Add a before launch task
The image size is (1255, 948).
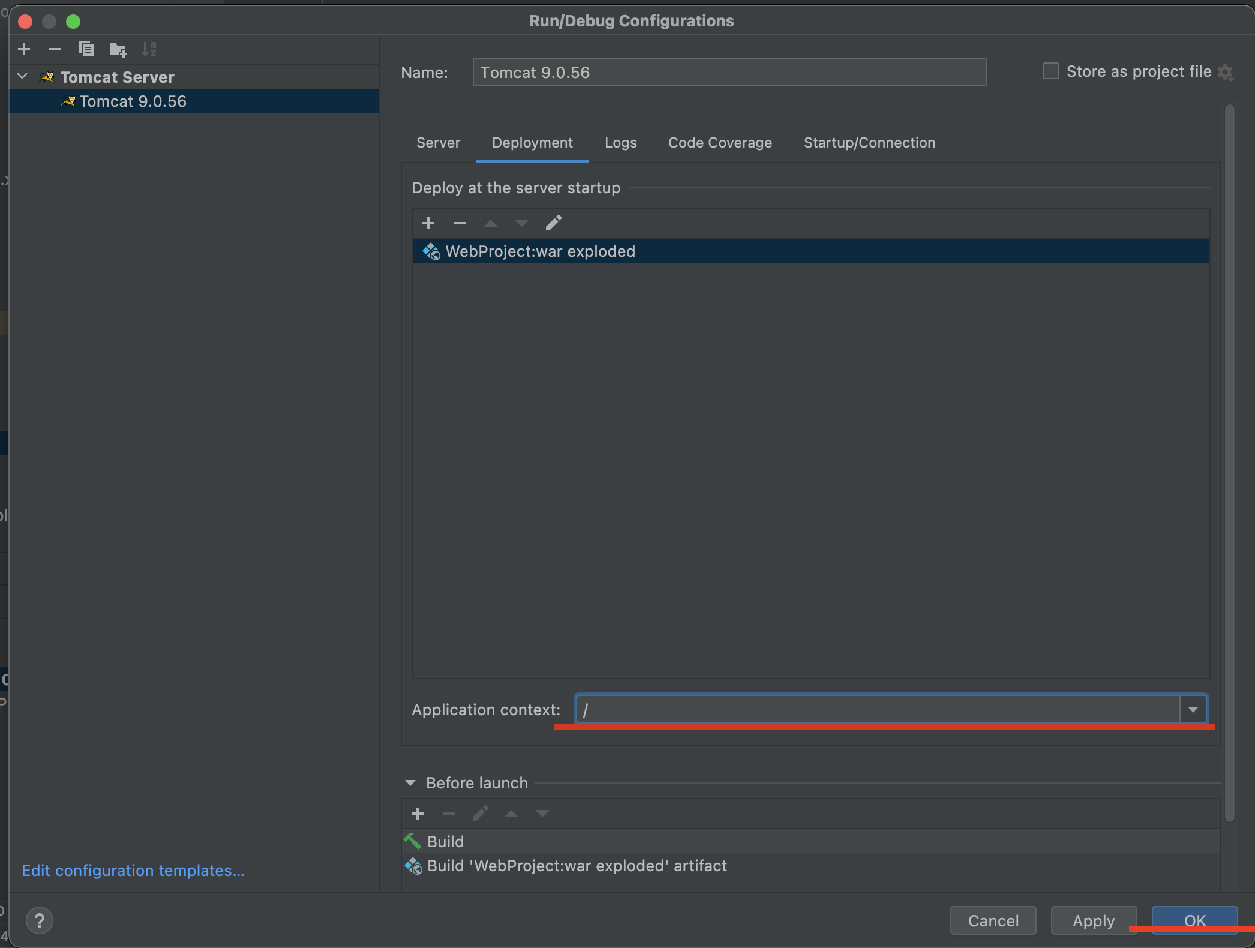(418, 814)
